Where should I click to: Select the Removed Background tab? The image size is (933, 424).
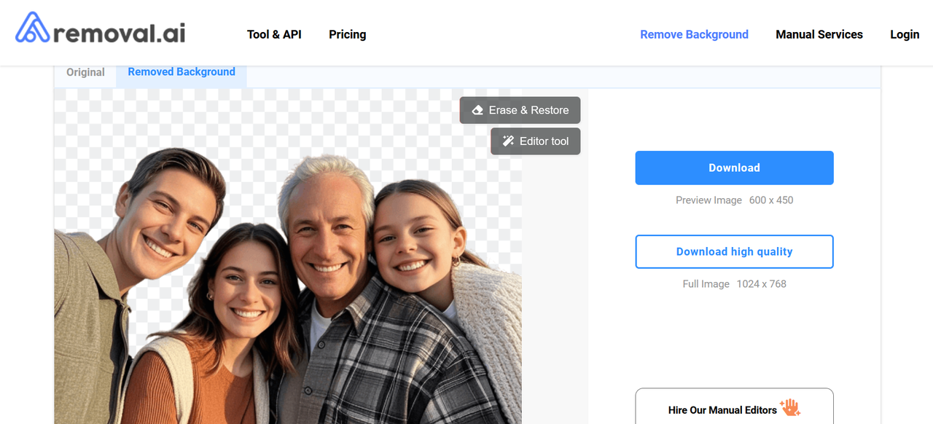[x=181, y=72]
